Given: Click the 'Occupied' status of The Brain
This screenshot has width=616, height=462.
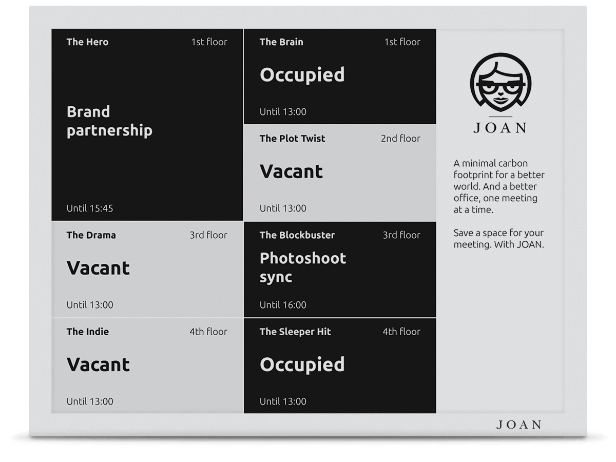Looking at the screenshot, I should [302, 75].
